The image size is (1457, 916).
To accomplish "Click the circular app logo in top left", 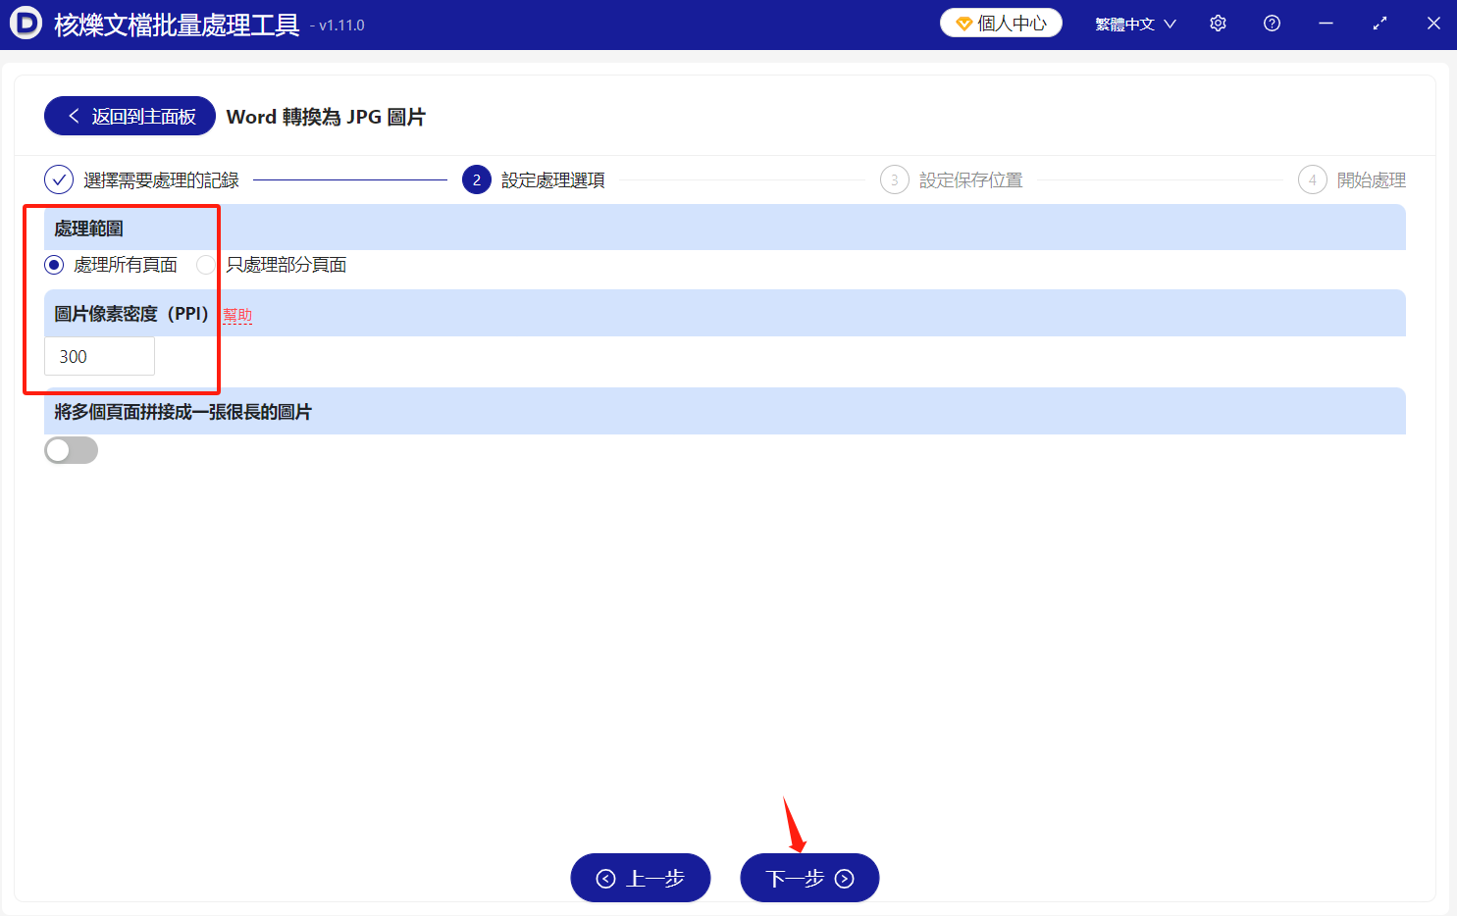I will tap(25, 23).
